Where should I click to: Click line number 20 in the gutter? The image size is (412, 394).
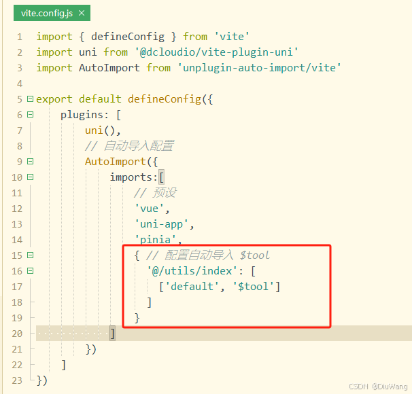[x=17, y=334]
